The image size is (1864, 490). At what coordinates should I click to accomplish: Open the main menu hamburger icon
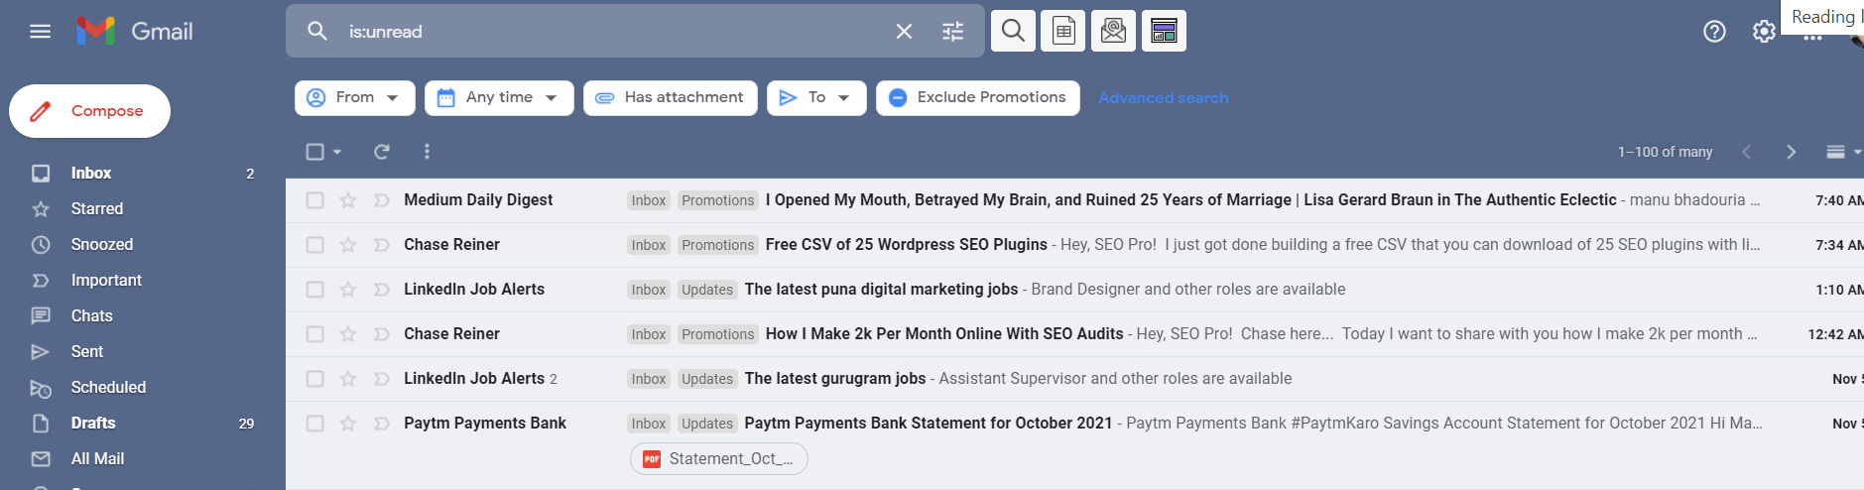41,32
